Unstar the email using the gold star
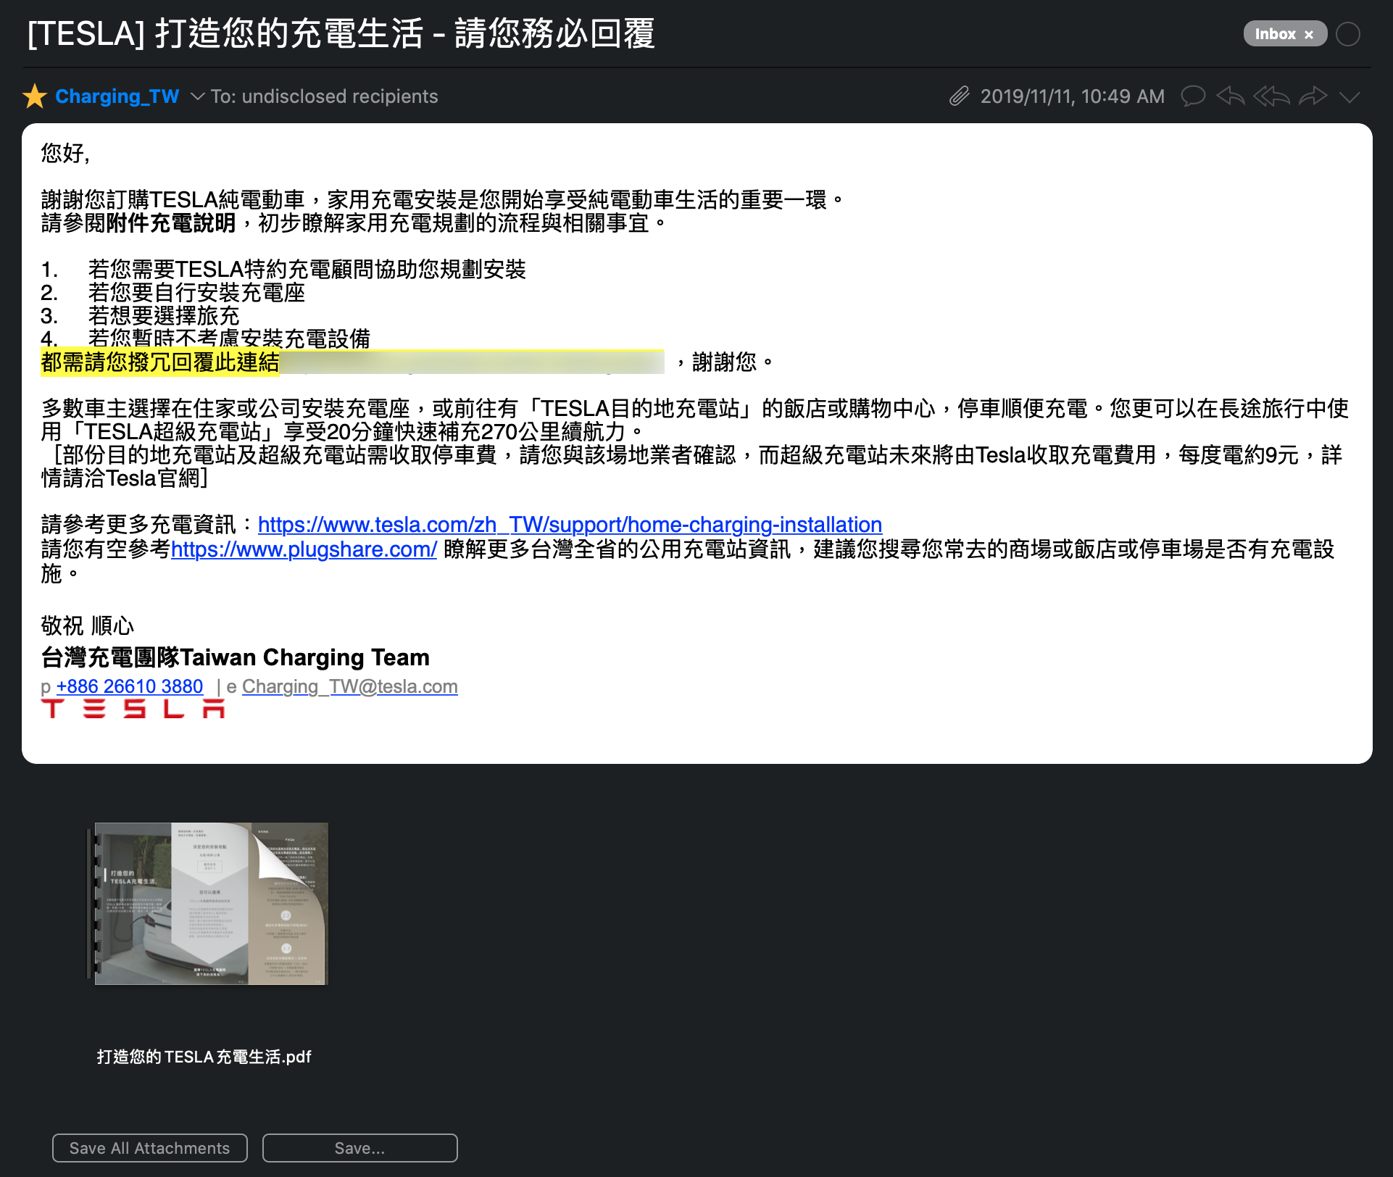Viewport: 1393px width, 1177px height. (x=35, y=96)
